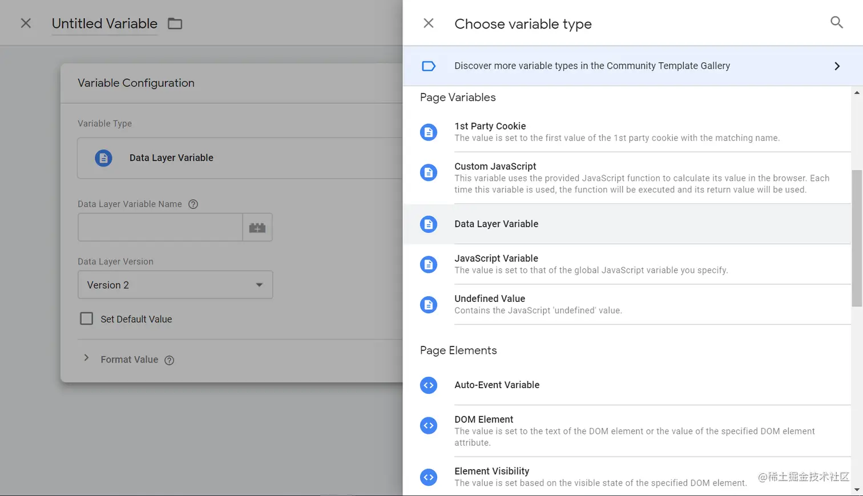Select Element Visibility variable type
The width and height of the screenshot is (863, 496).
pyautogui.click(x=627, y=477)
